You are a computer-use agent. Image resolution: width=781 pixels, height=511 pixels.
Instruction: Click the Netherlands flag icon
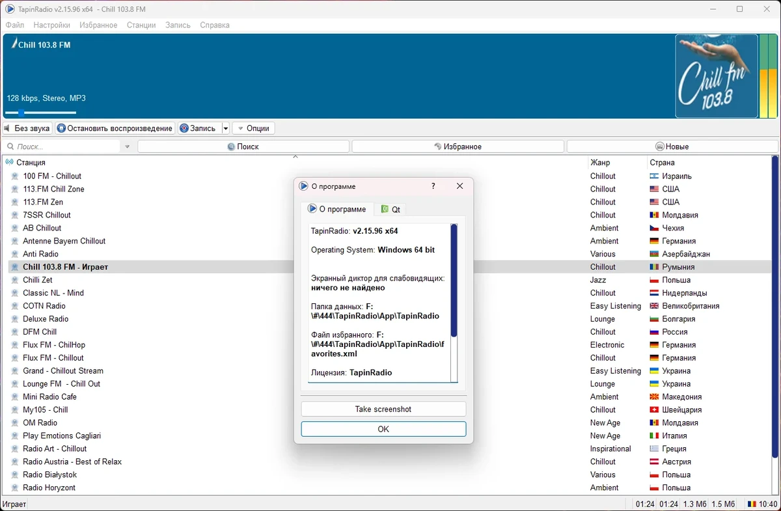(x=654, y=293)
